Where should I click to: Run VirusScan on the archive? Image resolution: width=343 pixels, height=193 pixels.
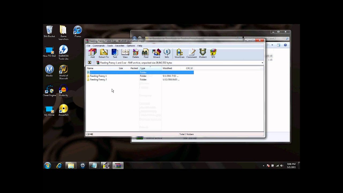pyautogui.click(x=180, y=54)
